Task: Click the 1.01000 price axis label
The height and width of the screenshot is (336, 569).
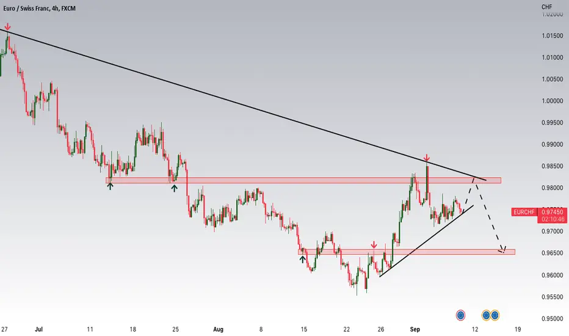Action: coord(553,57)
